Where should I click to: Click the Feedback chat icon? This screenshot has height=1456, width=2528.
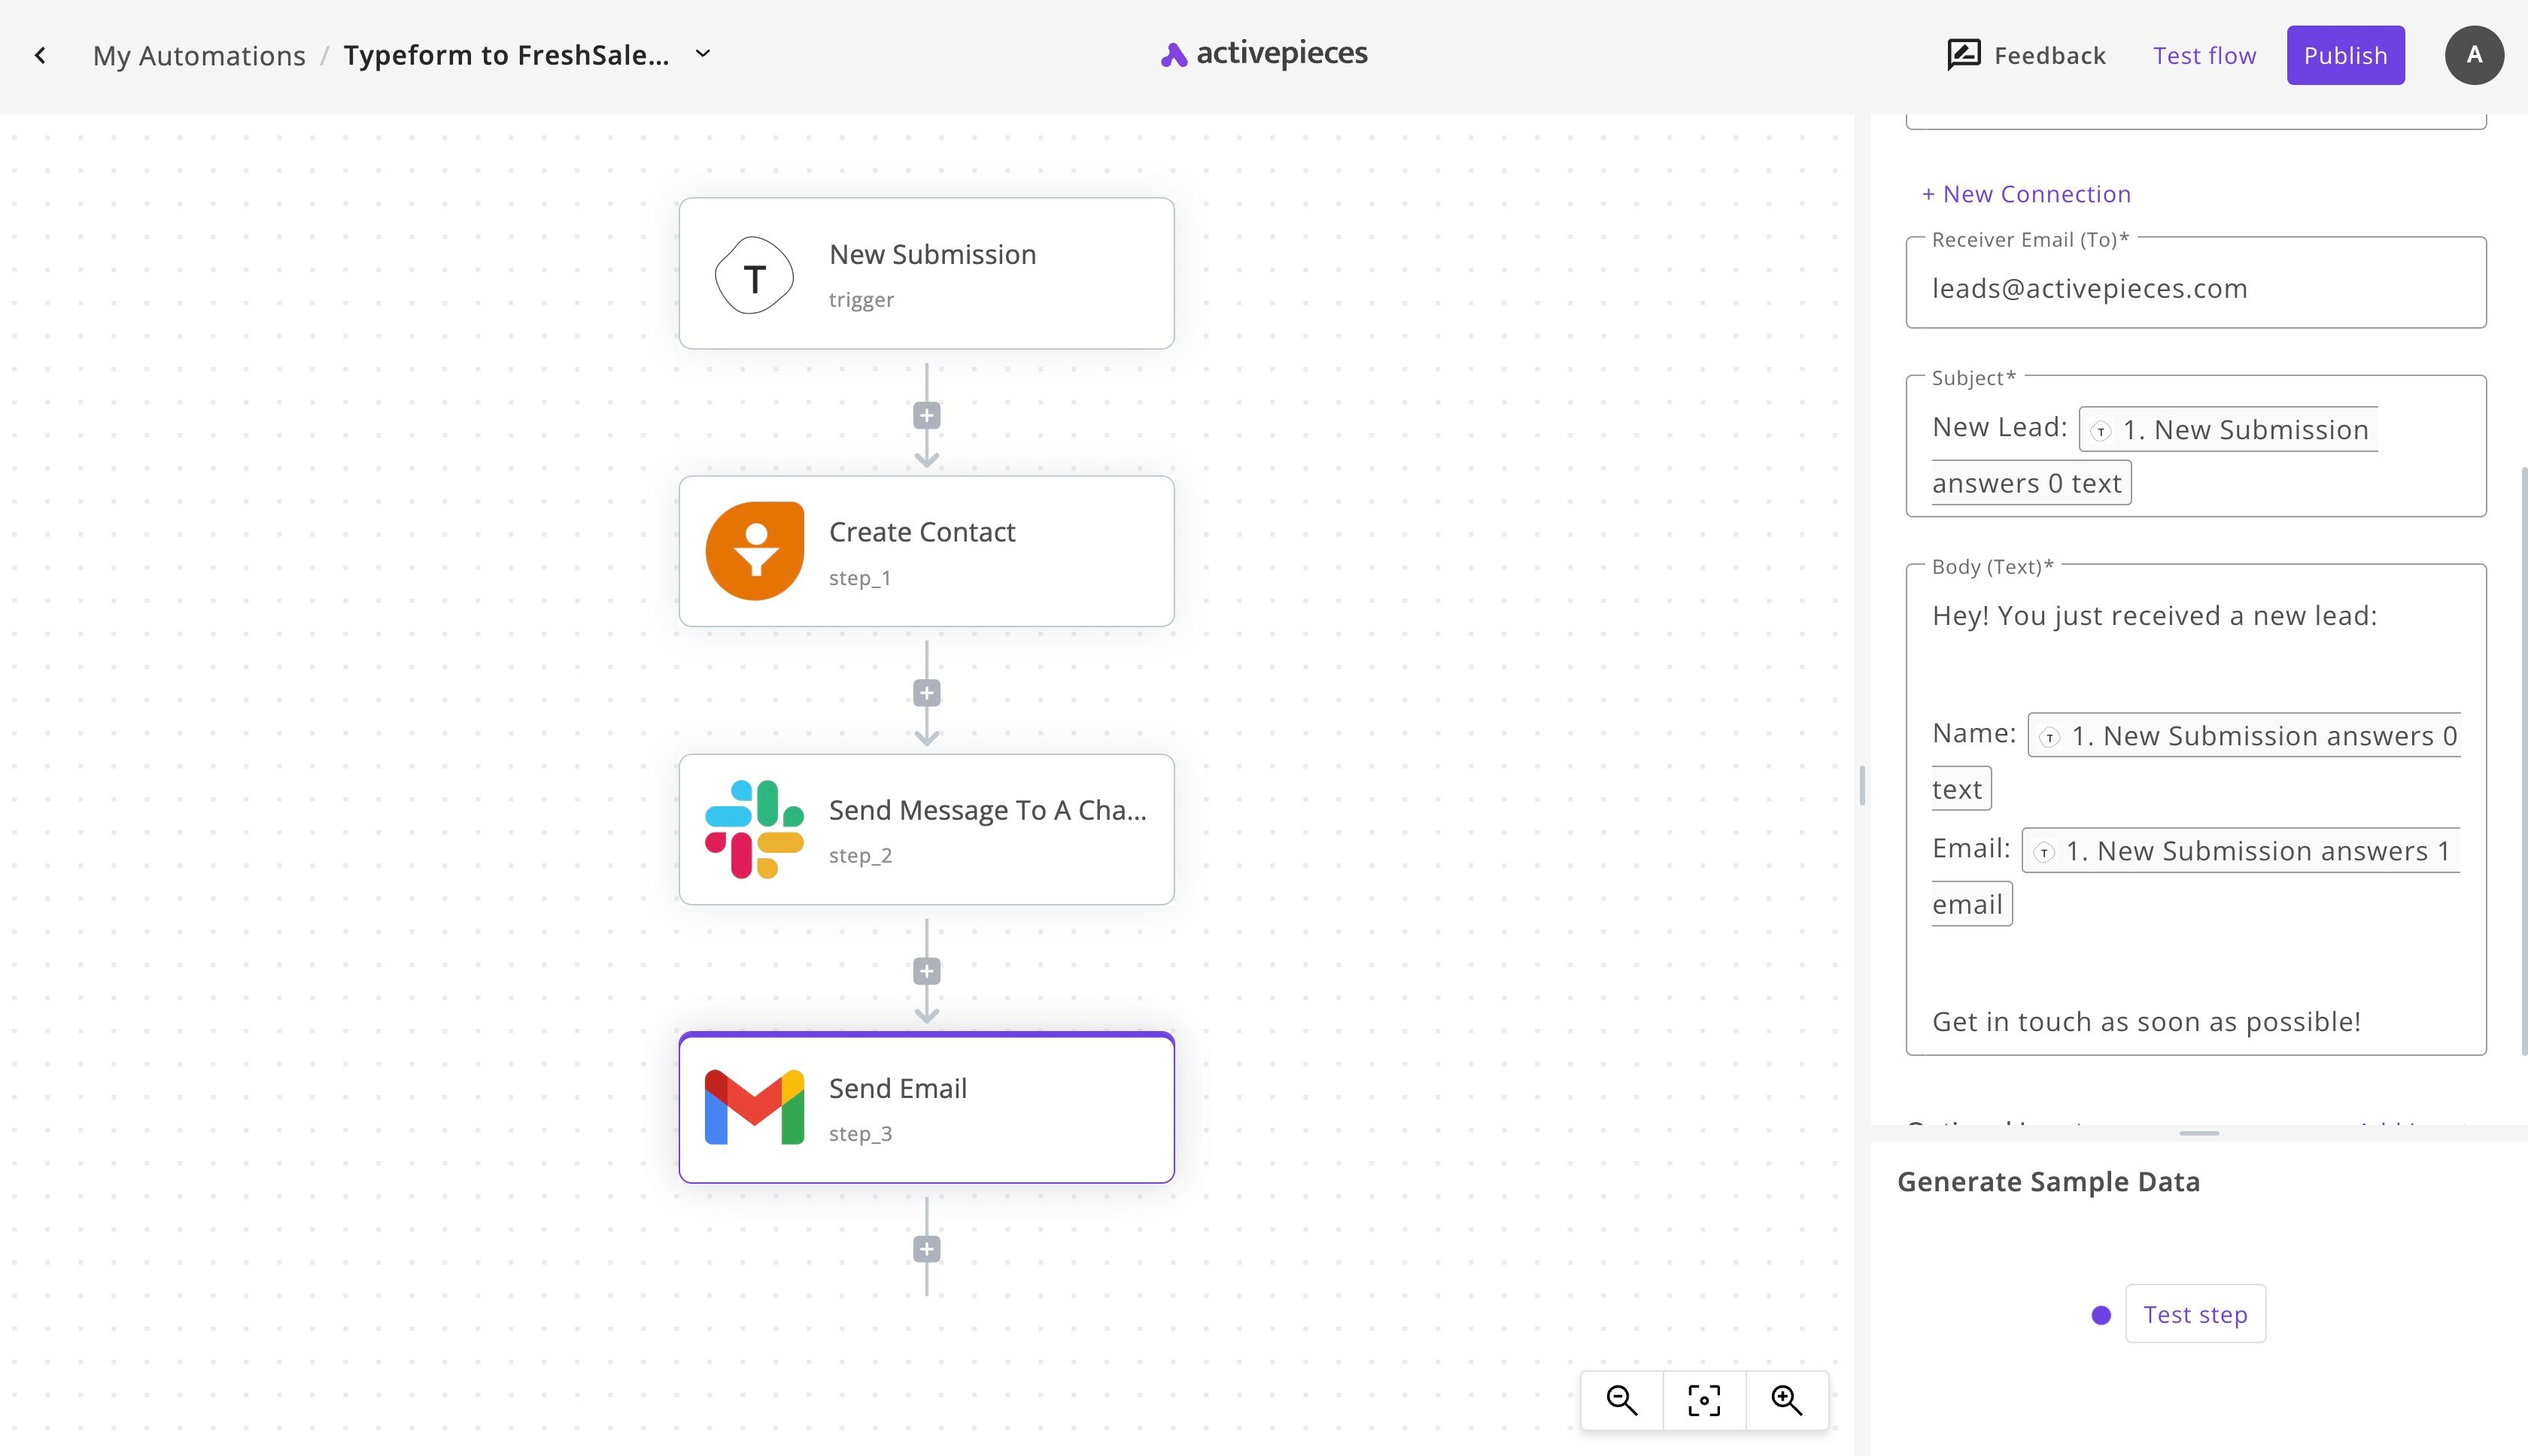1963,55
